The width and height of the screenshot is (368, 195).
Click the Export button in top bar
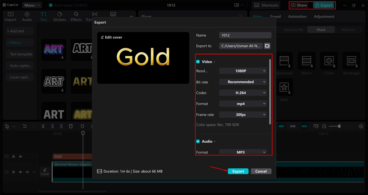pos(324,5)
